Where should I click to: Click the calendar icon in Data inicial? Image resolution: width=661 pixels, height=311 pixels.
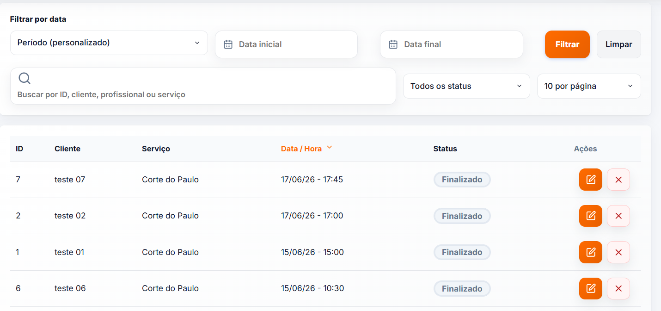228,44
